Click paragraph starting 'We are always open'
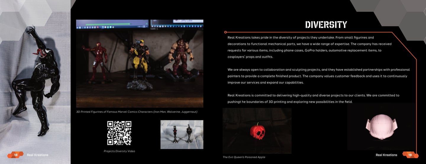This screenshot has height=164, width=426. click(x=319, y=76)
